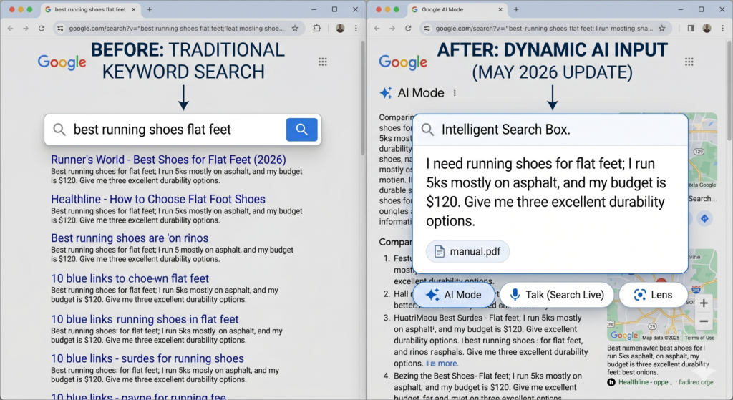
Task: Click the map thumbnail in right window
Action: click(x=661, y=294)
